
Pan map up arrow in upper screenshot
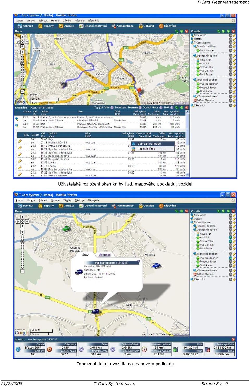(22, 37)
